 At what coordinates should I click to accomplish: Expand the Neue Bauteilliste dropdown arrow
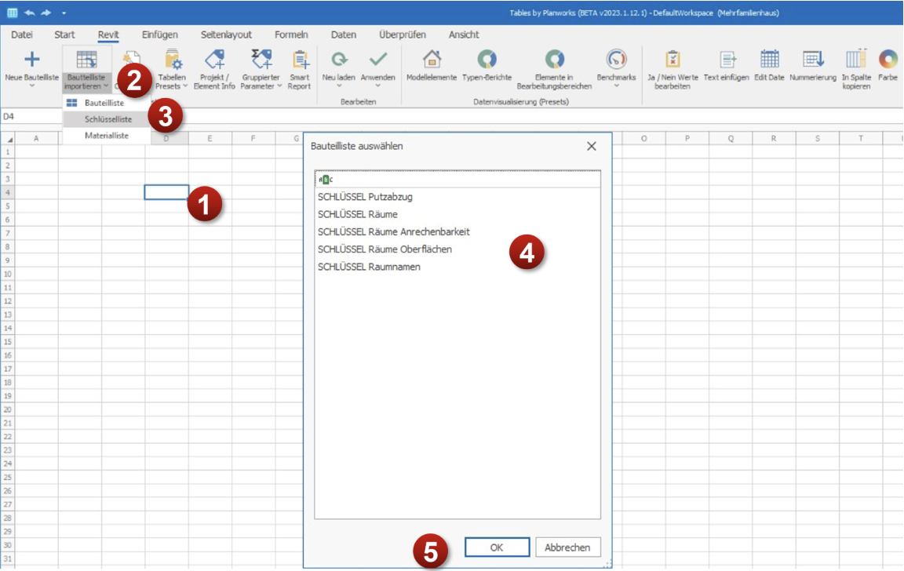pyautogui.click(x=32, y=86)
